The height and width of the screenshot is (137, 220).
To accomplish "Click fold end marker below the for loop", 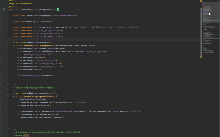I will 8,123.
